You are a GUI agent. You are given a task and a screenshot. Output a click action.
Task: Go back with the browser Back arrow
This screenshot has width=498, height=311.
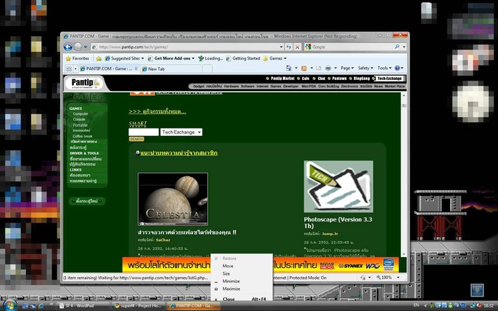[x=68, y=47]
